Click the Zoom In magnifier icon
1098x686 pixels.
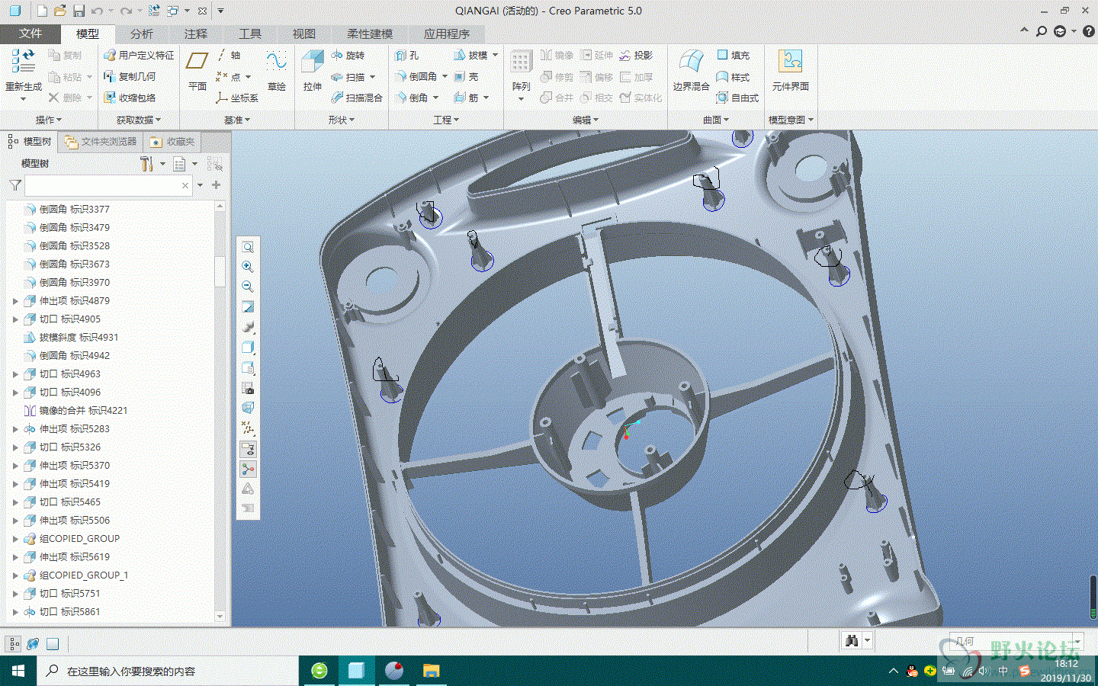tap(248, 267)
